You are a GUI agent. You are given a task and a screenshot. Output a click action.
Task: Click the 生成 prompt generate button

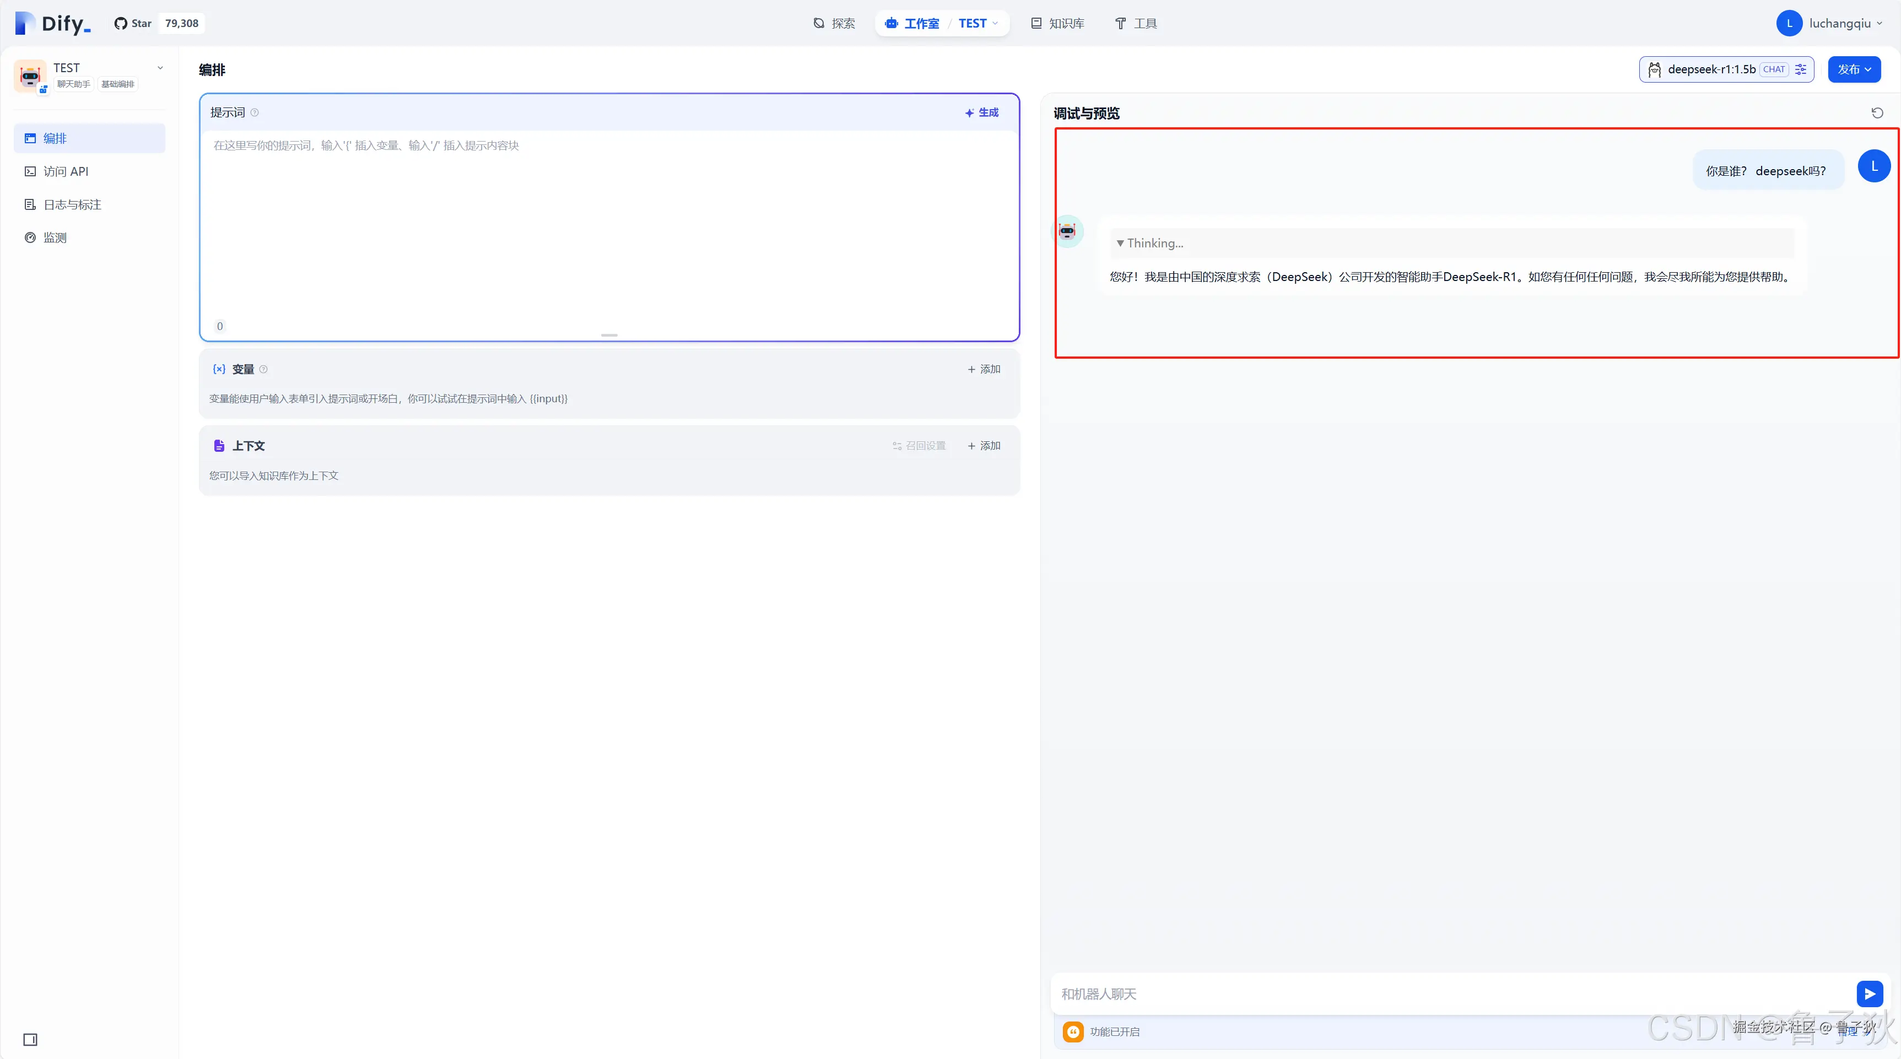[981, 113]
